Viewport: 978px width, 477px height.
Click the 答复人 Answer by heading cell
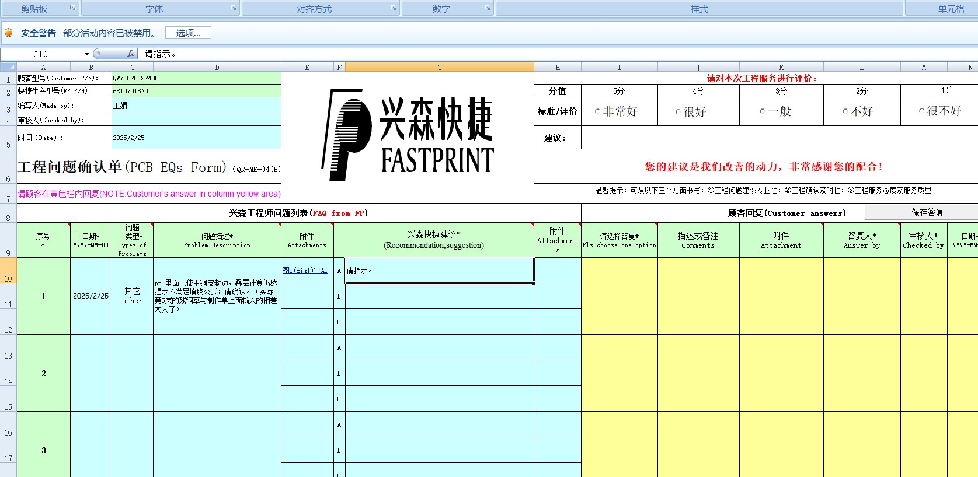click(862, 240)
